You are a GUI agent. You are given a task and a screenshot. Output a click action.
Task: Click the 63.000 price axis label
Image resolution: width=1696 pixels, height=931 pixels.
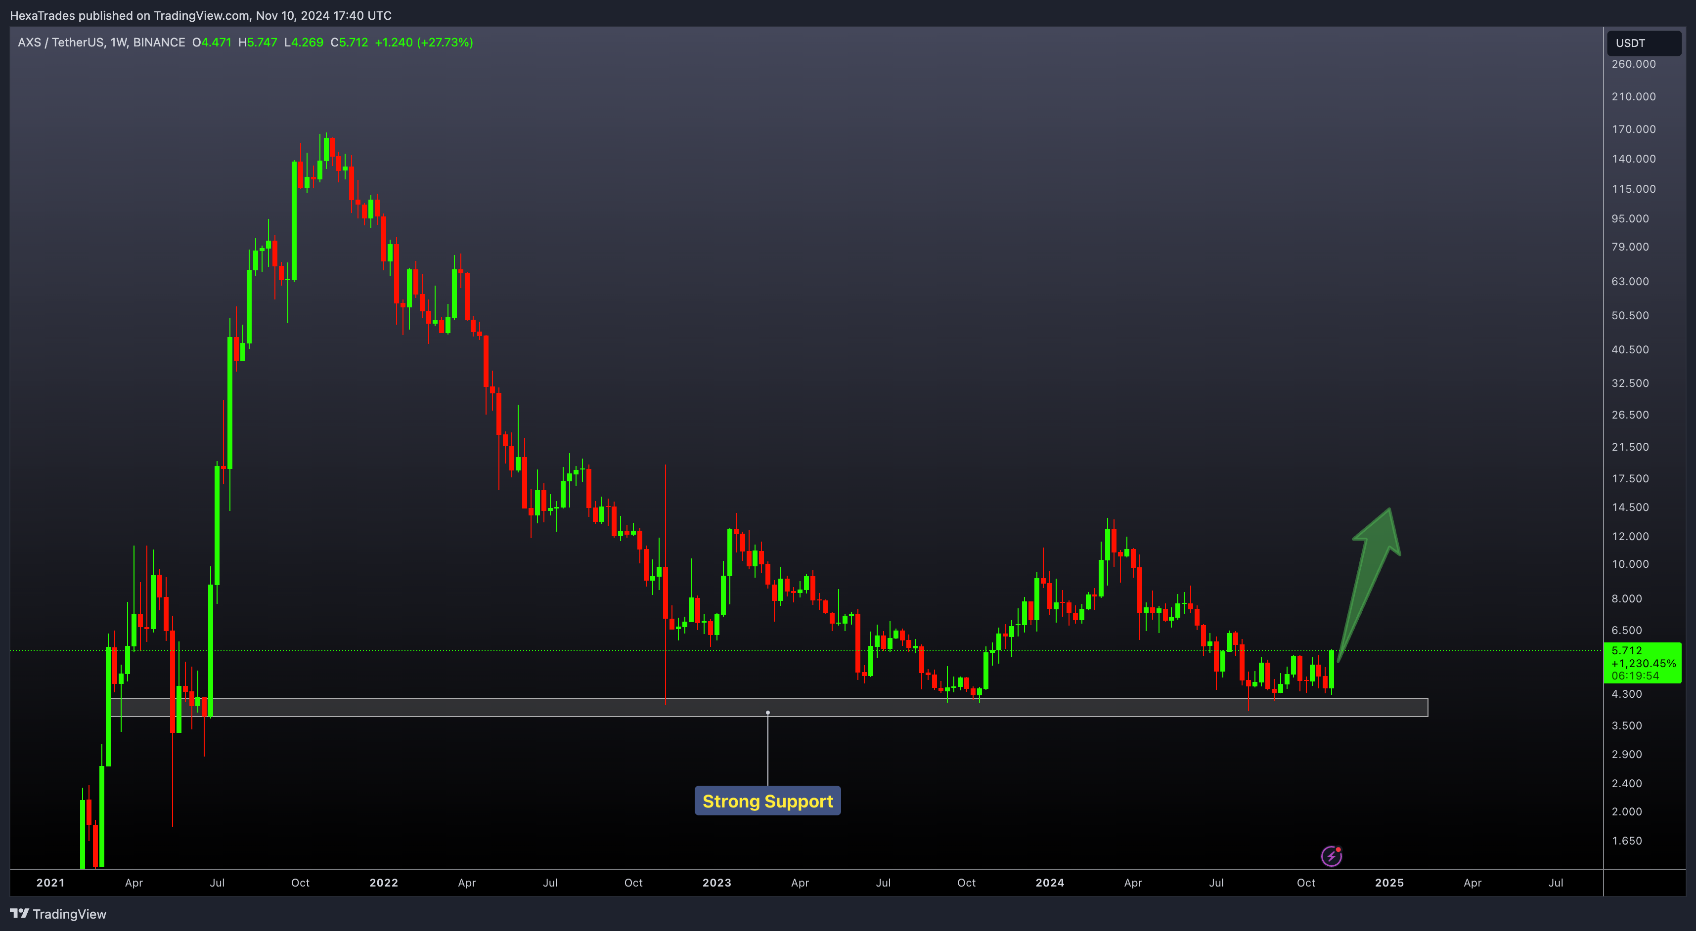point(1630,281)
